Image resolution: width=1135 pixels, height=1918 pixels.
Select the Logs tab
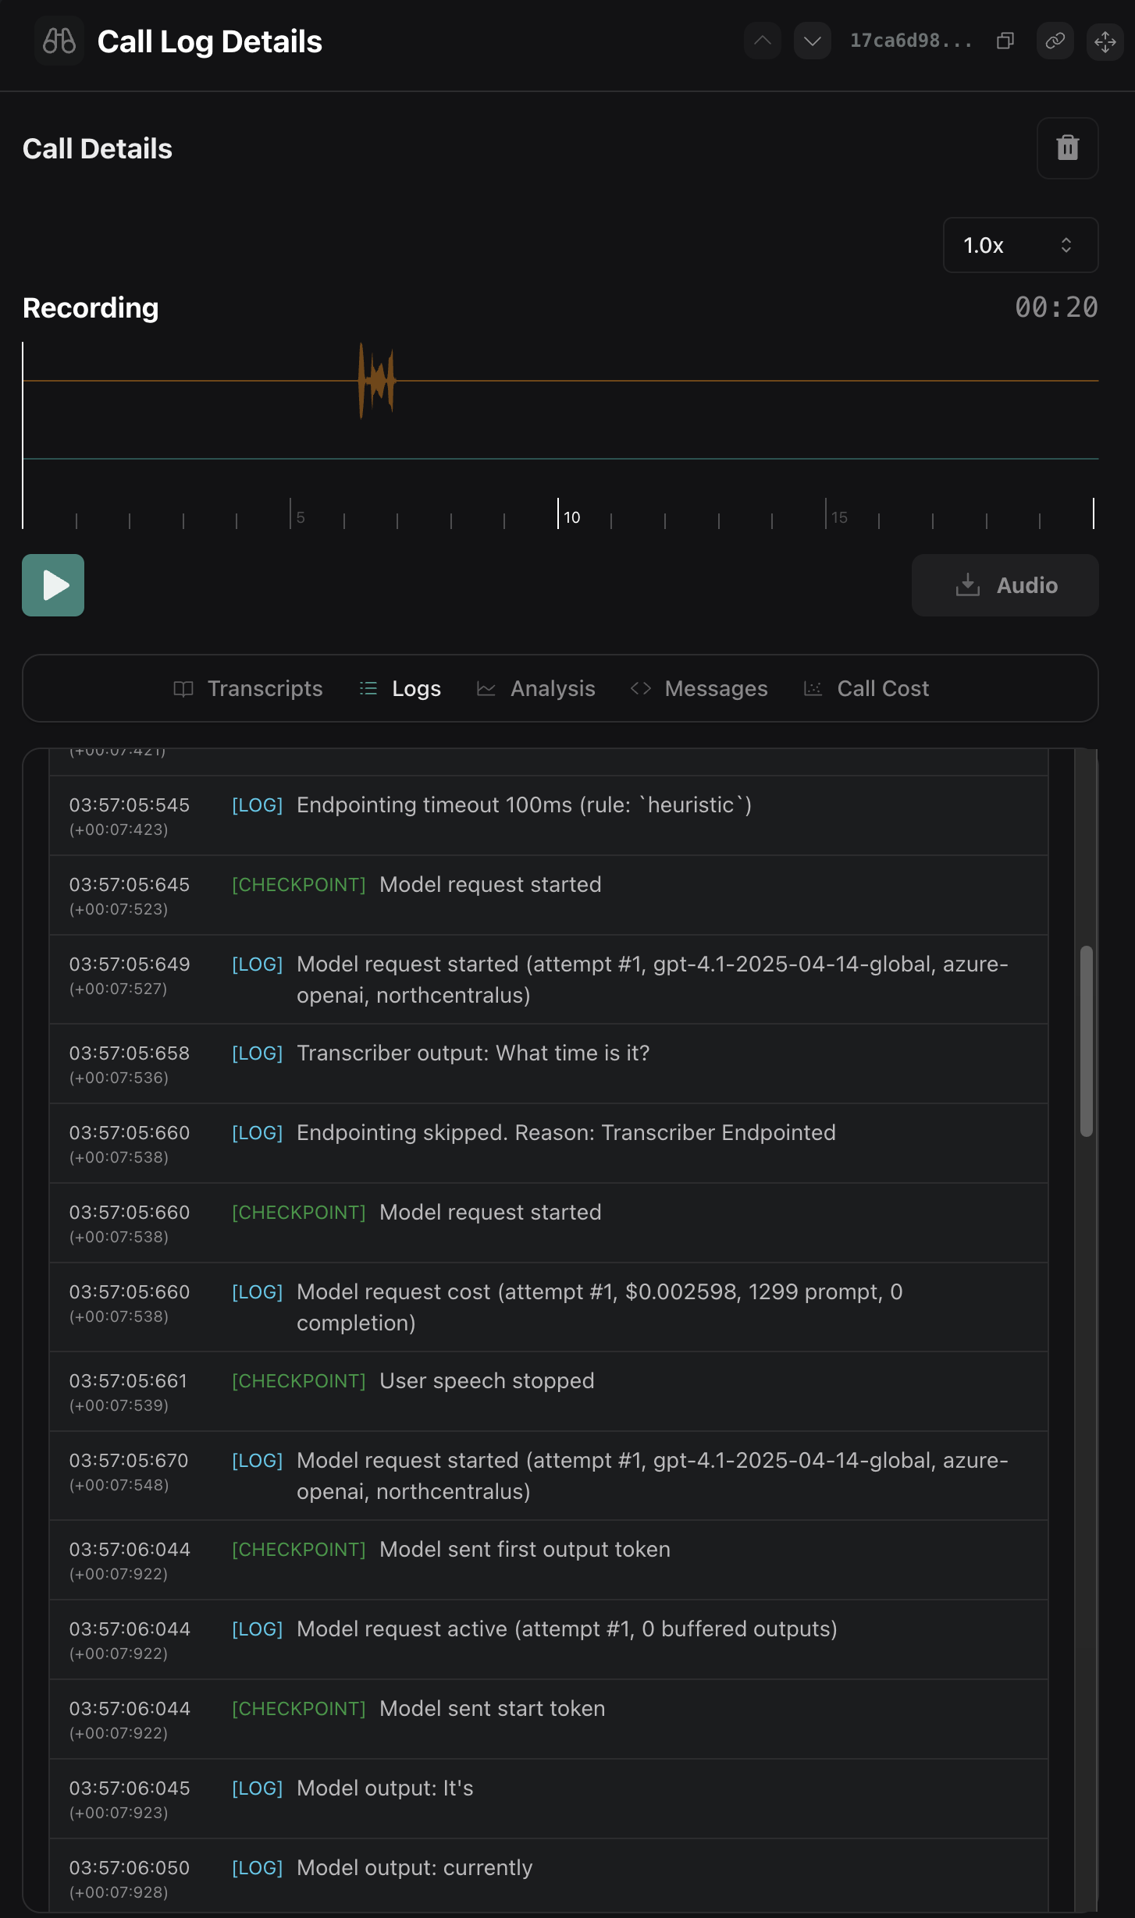coord(400,688)
